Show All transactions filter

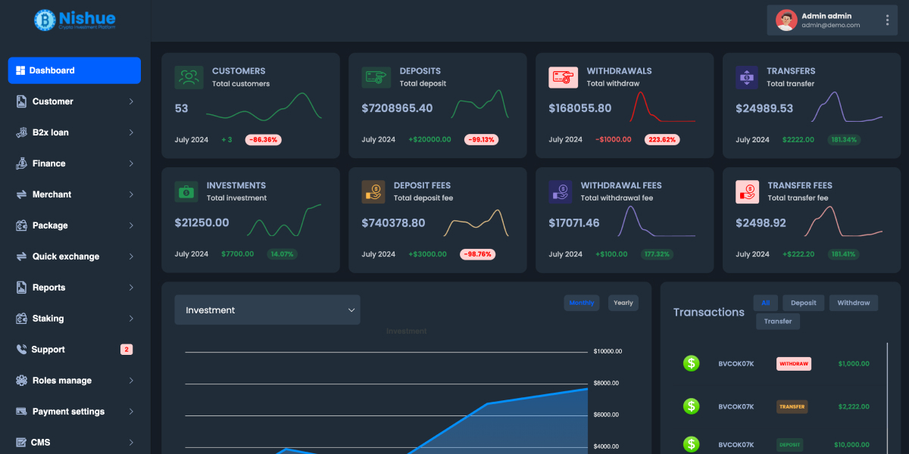[x=765, y=303]
